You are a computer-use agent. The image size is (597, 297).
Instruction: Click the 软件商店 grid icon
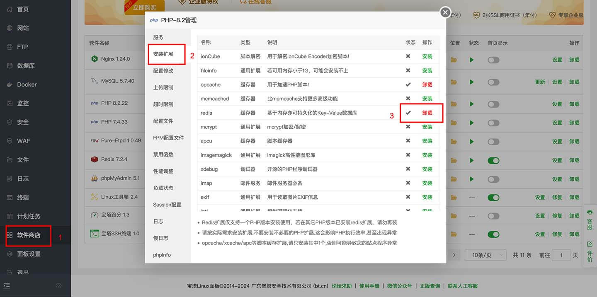(x=10, y=235)
